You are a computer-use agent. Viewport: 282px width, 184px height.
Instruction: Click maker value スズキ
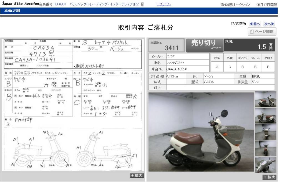(171, 56)
